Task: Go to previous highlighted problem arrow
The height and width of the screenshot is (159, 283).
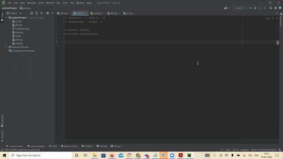Action: (x=273, y=18)
